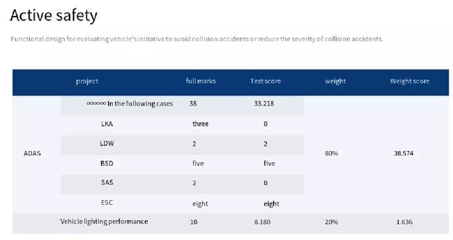Click the ESC project cell
453x240 pixels.
point(107,203)
